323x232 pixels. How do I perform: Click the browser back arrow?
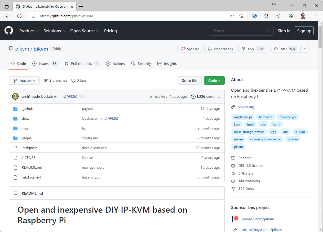click(x=8, y=16)
